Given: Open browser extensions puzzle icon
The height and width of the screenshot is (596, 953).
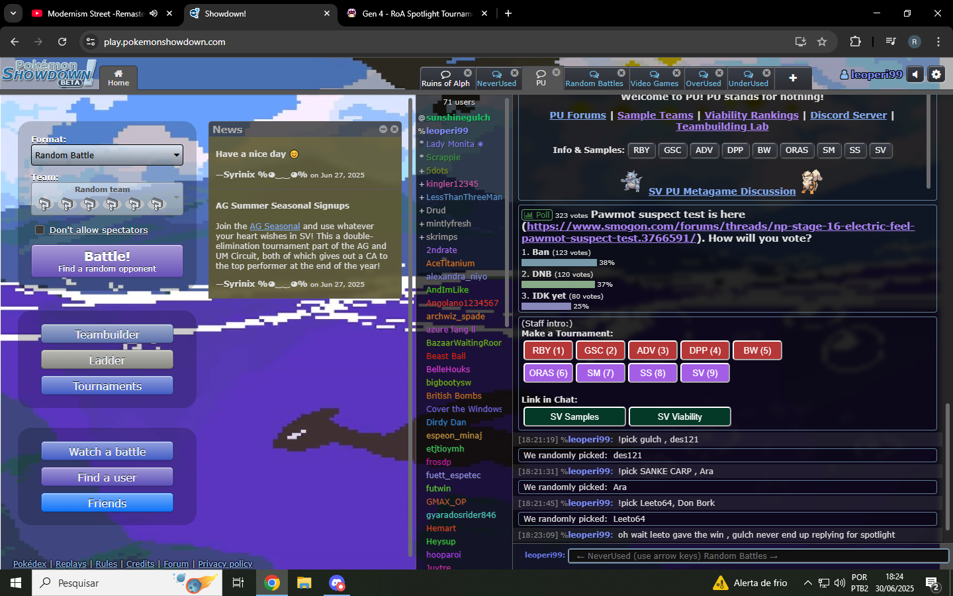Looking at the screenshot, I should click(855, 42).
